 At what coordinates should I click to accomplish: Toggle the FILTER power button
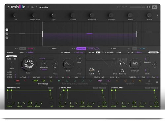tap(87, 52)
